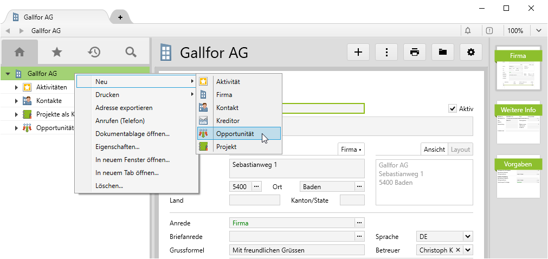Click the search magnifier icon
548x259 pixels.
tap(131, 52)
